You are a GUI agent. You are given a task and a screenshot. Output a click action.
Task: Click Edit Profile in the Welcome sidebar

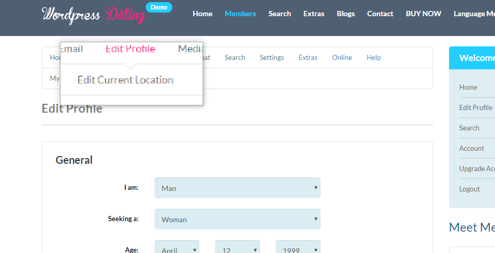tap(476, 107)
